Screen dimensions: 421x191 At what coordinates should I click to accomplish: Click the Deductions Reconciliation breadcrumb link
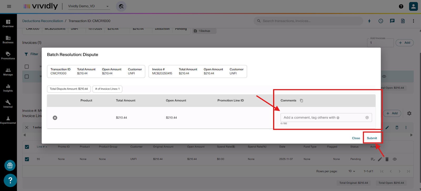click(x=43, y=21)
